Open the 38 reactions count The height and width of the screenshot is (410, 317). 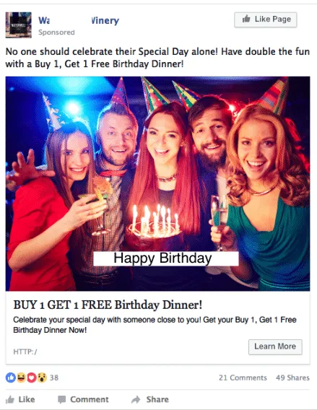pyautogui.click(x=54, y=378)
